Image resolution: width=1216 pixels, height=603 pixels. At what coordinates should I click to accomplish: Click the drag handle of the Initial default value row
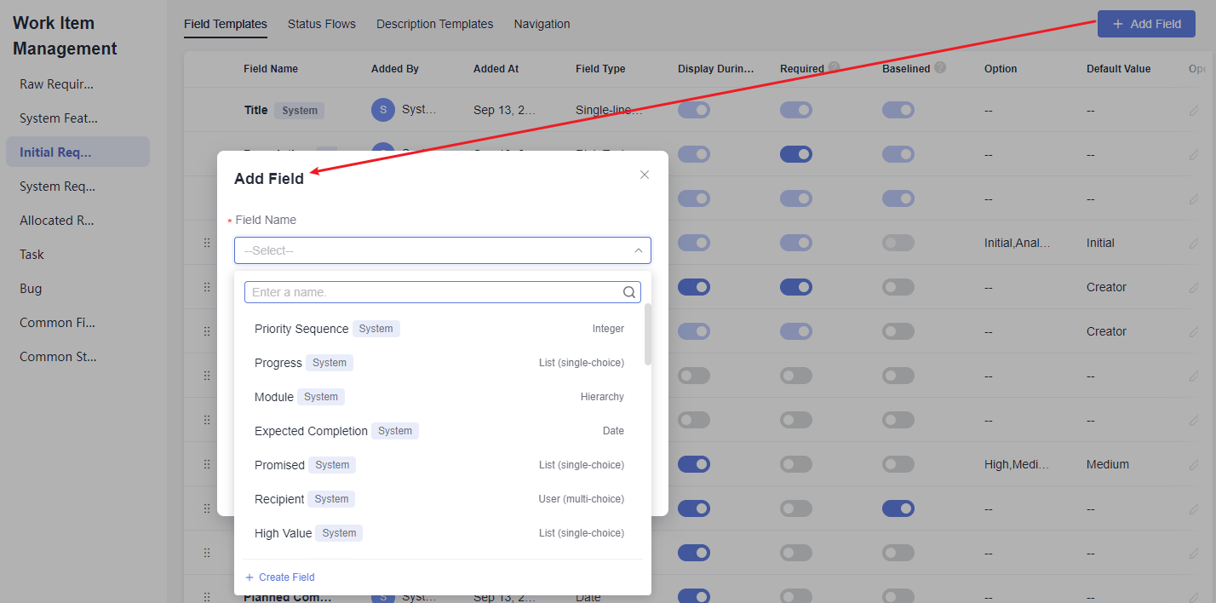(x=207, y=243)
